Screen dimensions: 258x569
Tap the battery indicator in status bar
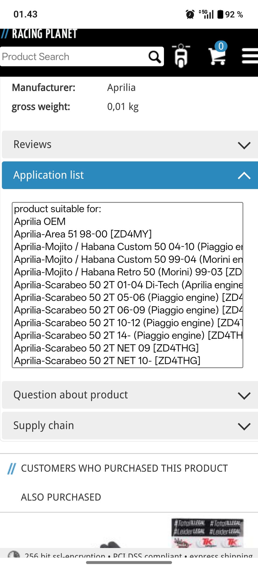pos(220,14)
